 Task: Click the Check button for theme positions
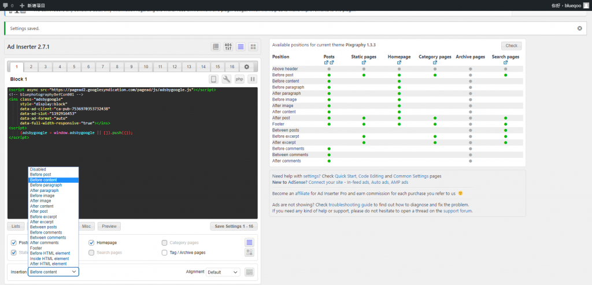click(511, 46)
